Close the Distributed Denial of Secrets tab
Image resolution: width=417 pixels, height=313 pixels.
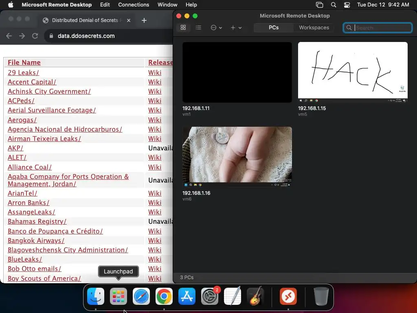(x=129, y=20)
